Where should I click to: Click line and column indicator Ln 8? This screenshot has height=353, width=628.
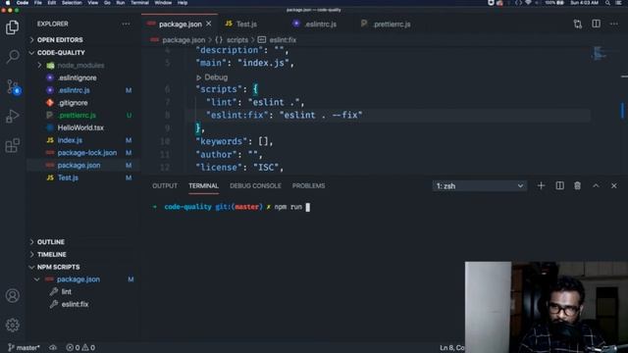click(x=452, y=348)
